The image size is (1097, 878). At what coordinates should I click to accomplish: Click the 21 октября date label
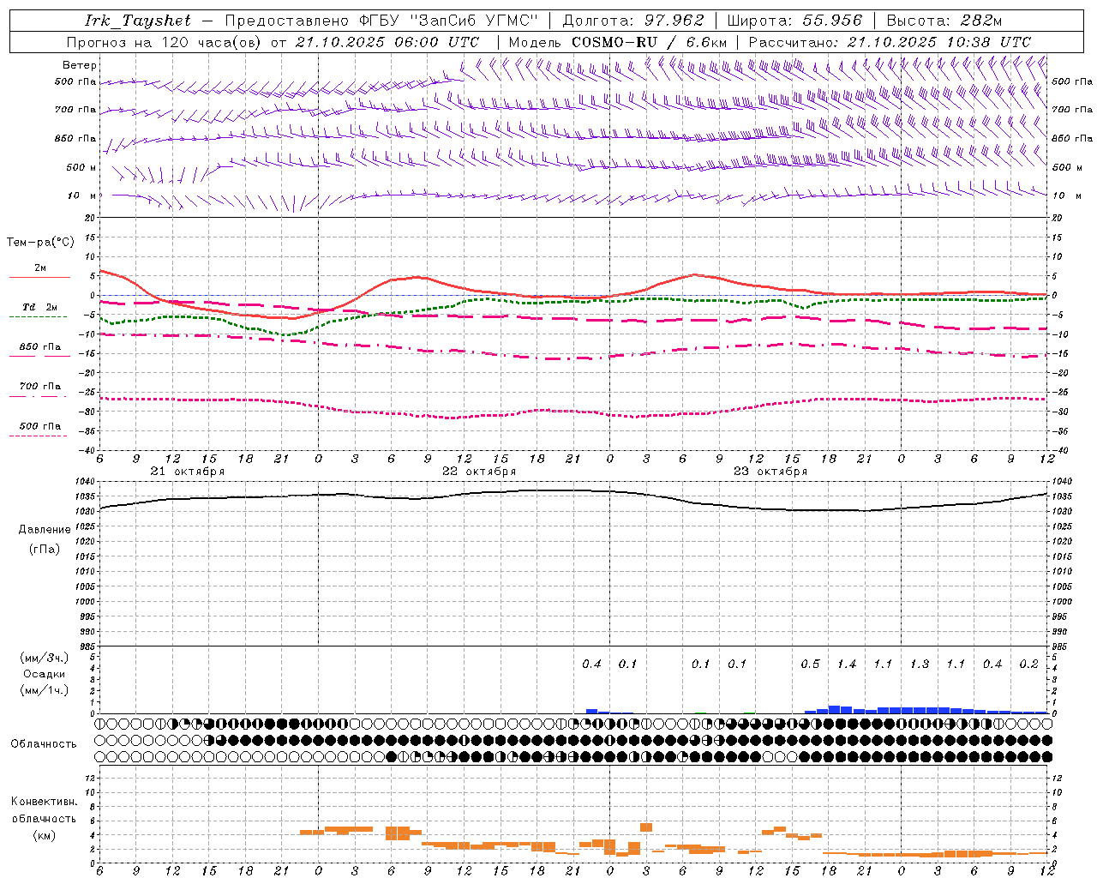pyautogui.click(x=188, y=472)
